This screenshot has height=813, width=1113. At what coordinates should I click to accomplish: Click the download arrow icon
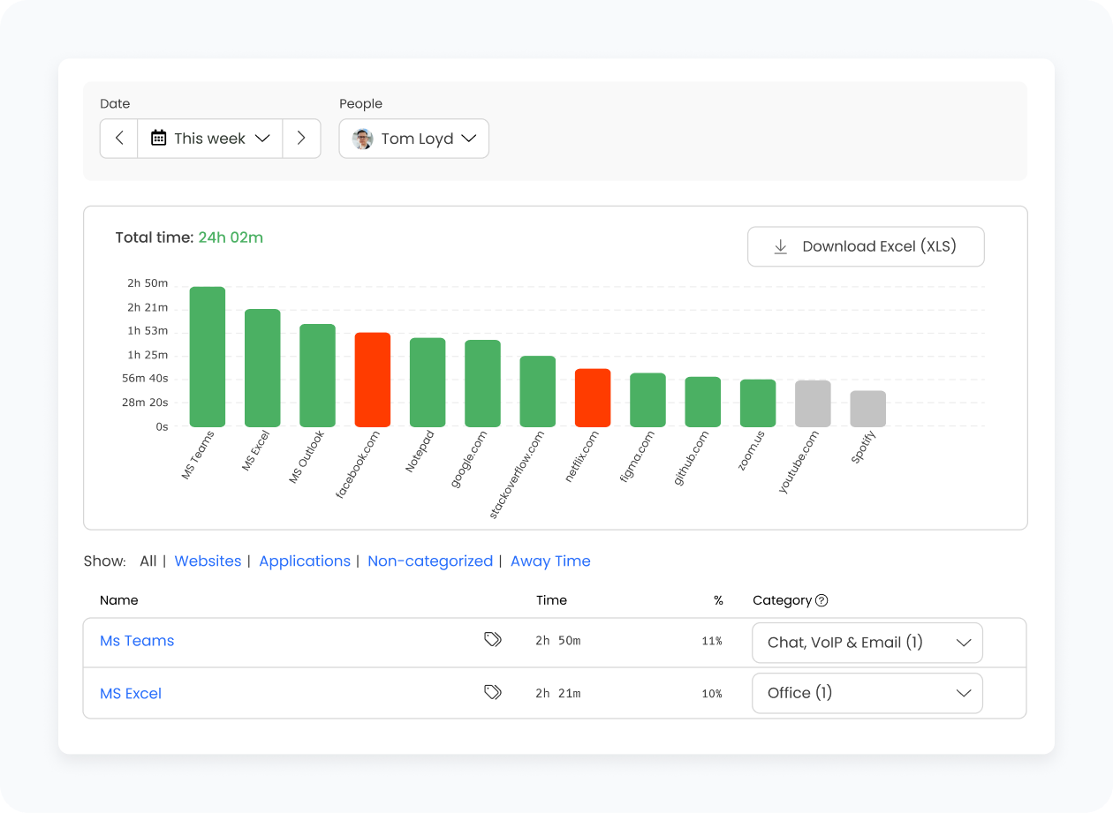click(x=780, y=247)
